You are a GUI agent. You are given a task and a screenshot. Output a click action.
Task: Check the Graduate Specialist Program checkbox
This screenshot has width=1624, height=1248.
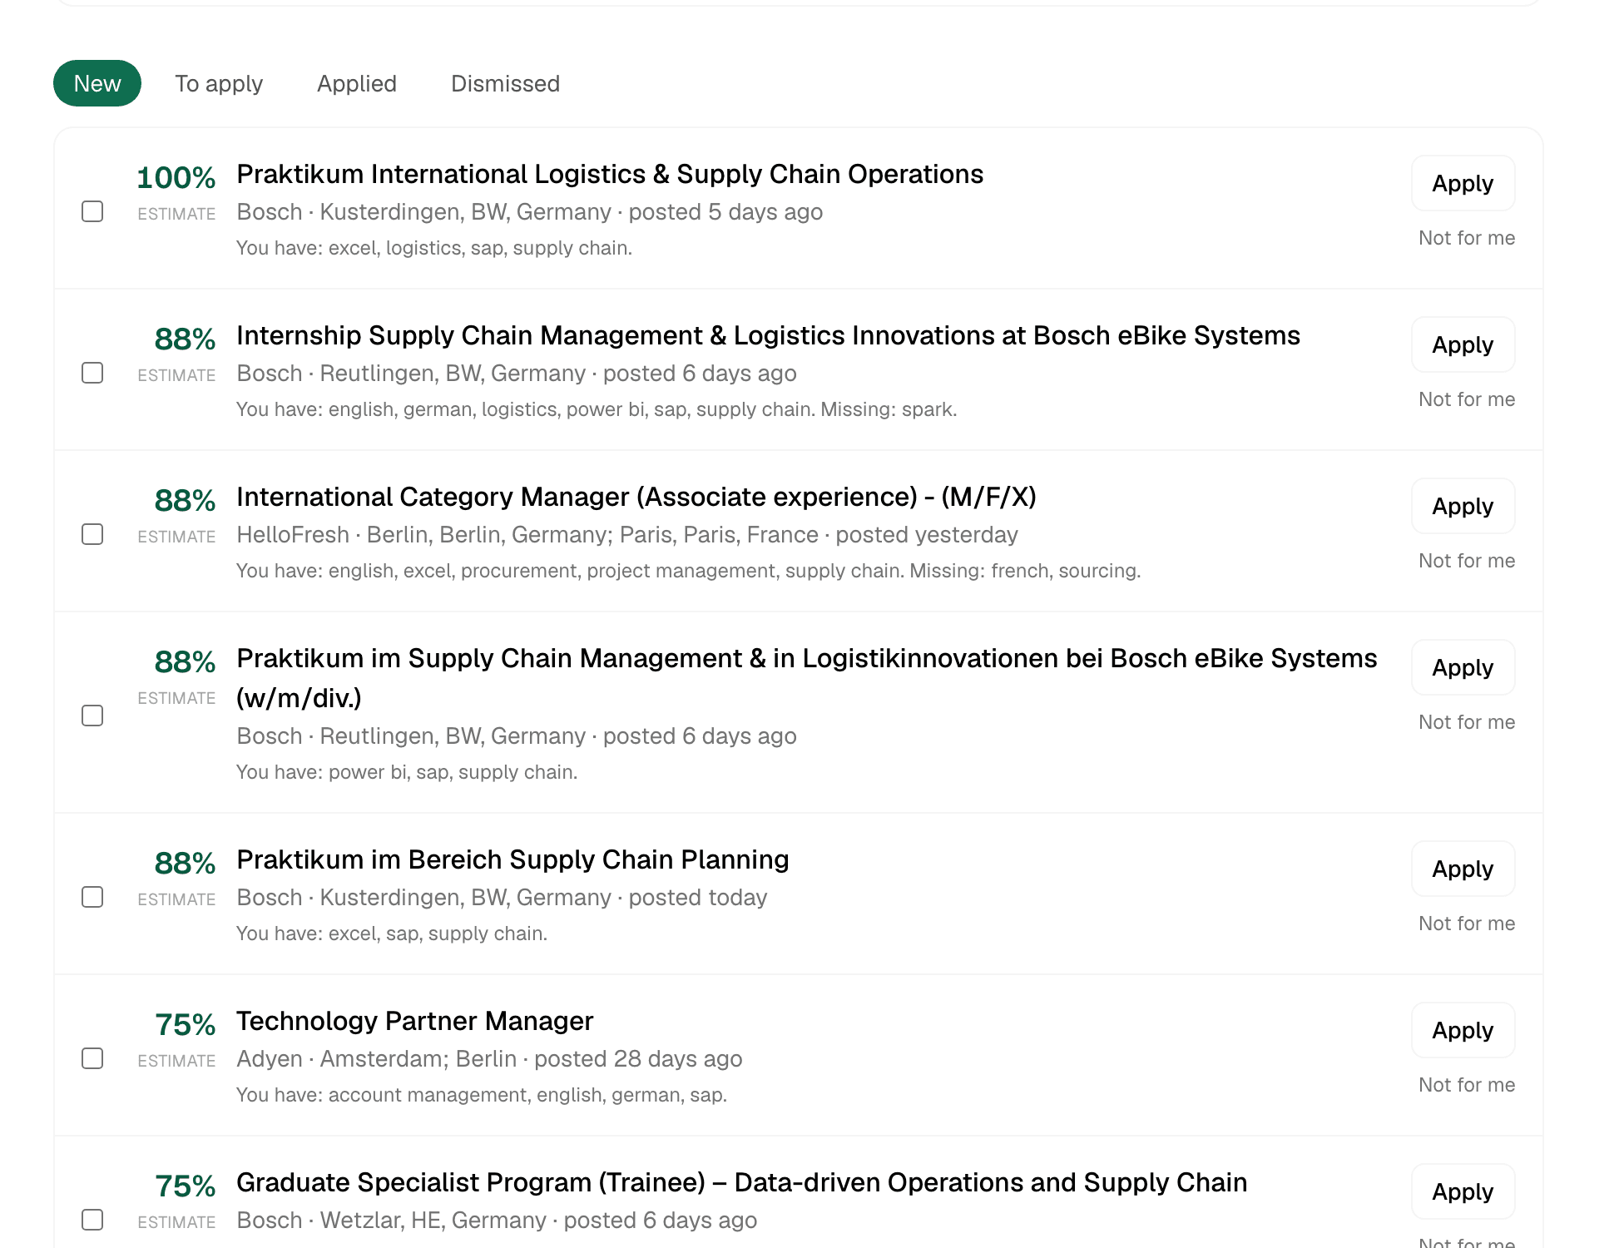[x=92, y=1220]
